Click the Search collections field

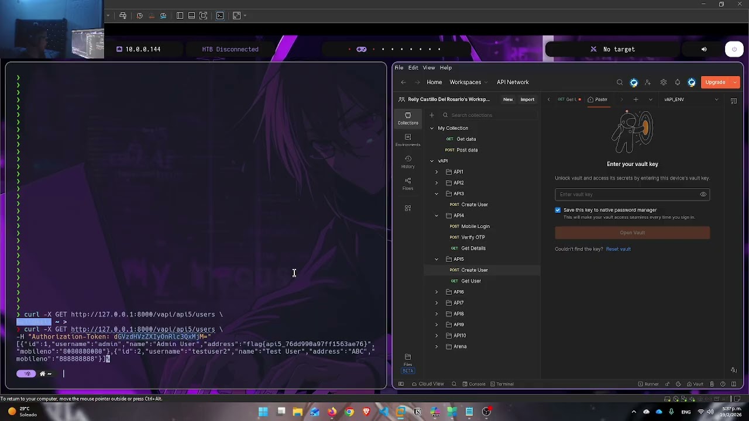[489, 115]
